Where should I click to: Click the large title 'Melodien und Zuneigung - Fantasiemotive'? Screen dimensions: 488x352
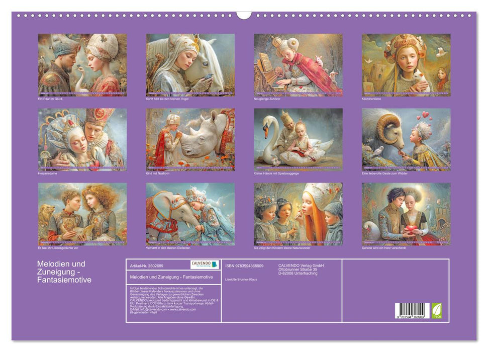point(64,272)
